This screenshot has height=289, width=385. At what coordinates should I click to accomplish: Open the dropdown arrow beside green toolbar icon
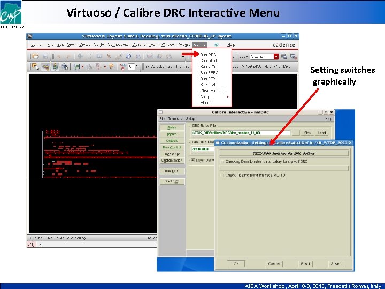click(x=82, y=66)
